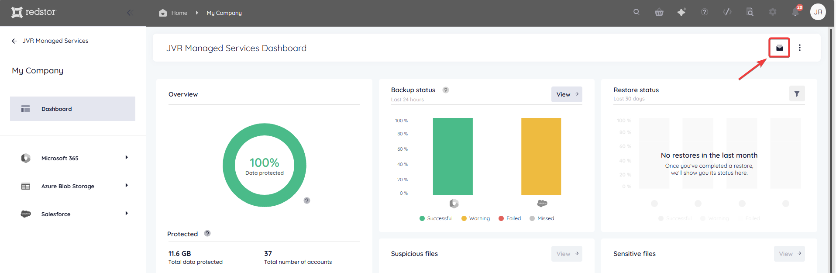836x273 pixels.
Task: Click View button in Suspicious files
Action: coord(567,254)
